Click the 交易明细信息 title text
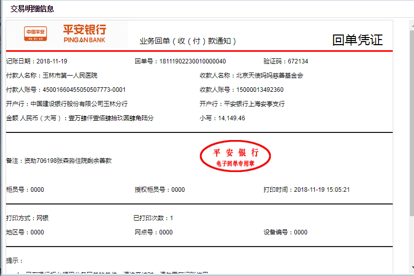Image resolution: width=414 pixels, height=276 pixels. coord(32,9)
